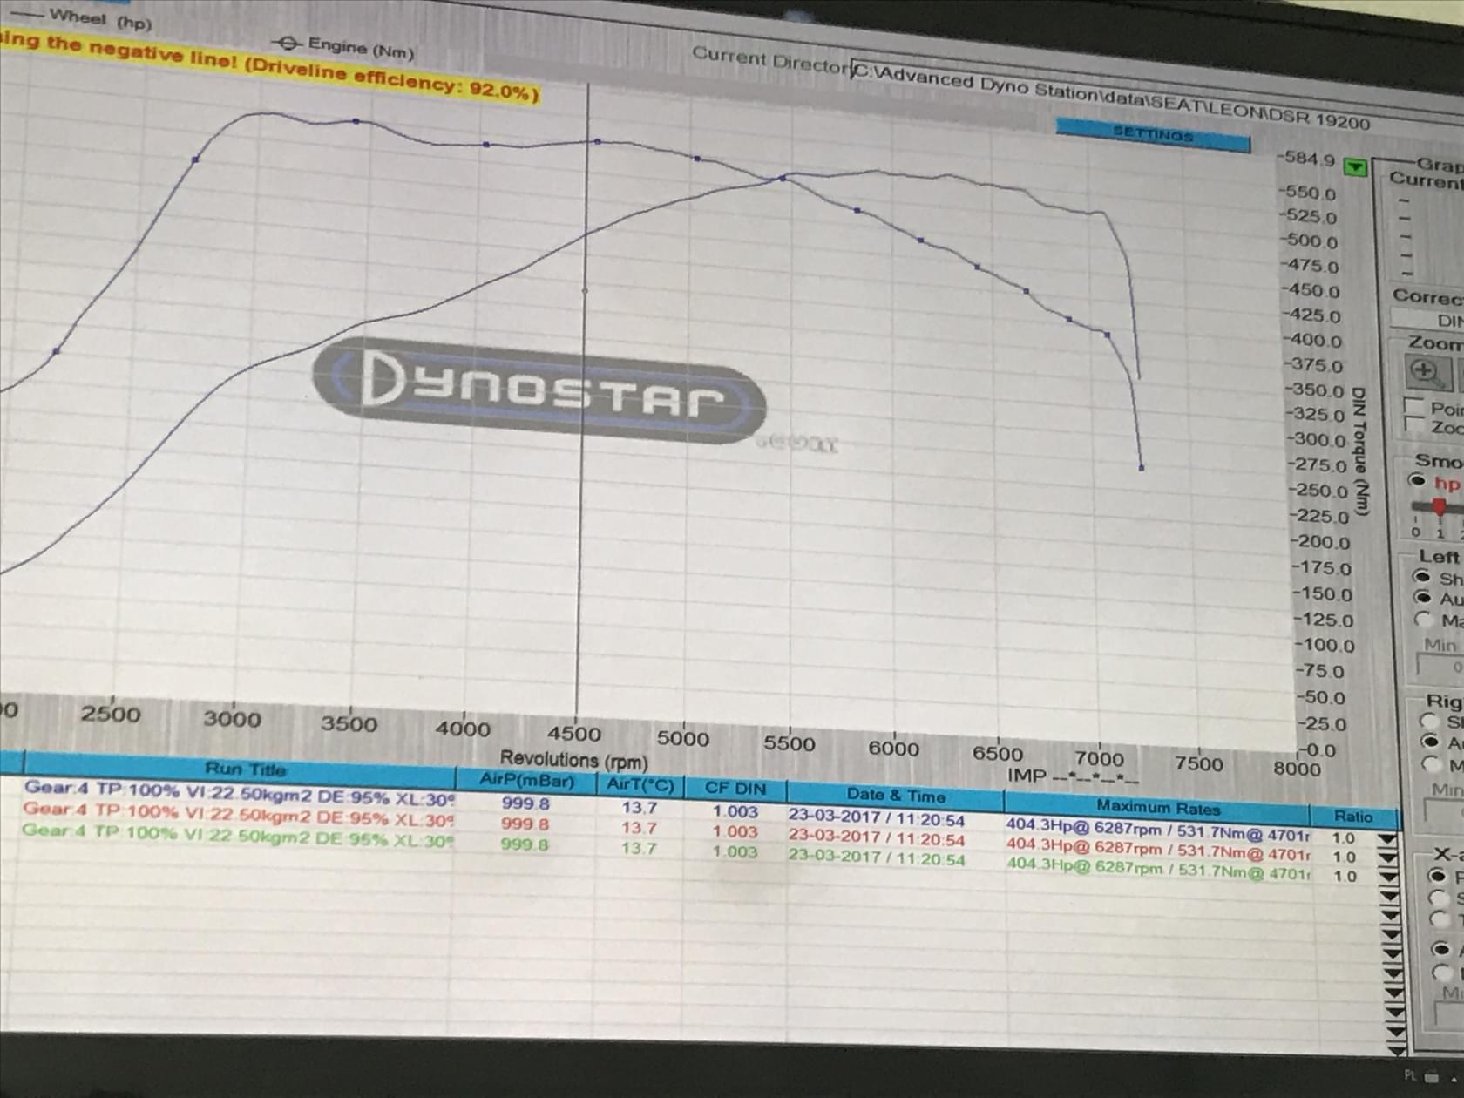
Task: Click the red smoothing slider handle
Action: (1439, 507)
